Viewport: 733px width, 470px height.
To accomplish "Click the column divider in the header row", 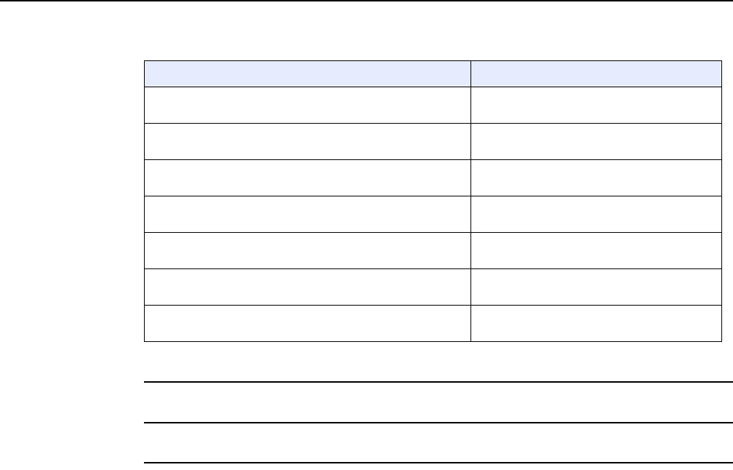I will (x=470, y=74).
